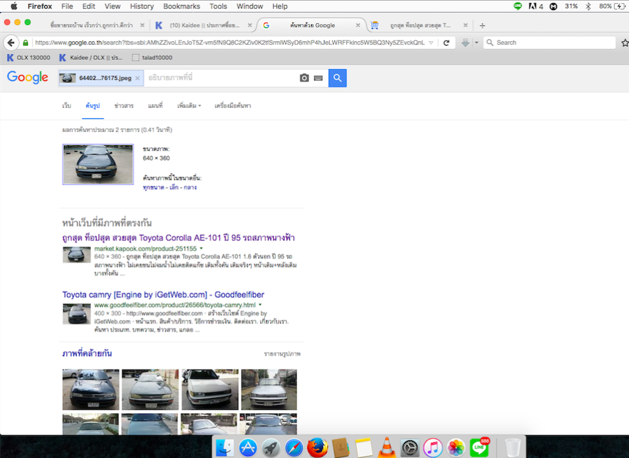This screenshot has height=458, width=629.
Task: Click the queried car image thumbnail
Action: [x=98, y=165]
